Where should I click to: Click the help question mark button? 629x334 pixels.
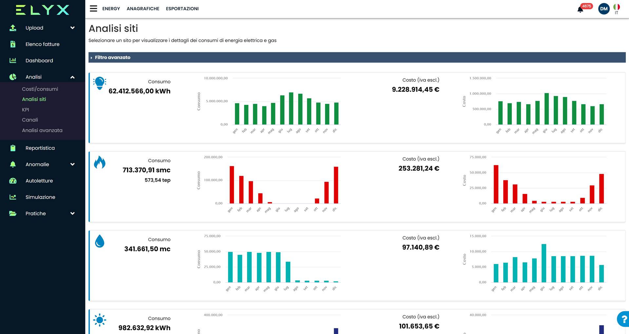(x=623, y=319)
